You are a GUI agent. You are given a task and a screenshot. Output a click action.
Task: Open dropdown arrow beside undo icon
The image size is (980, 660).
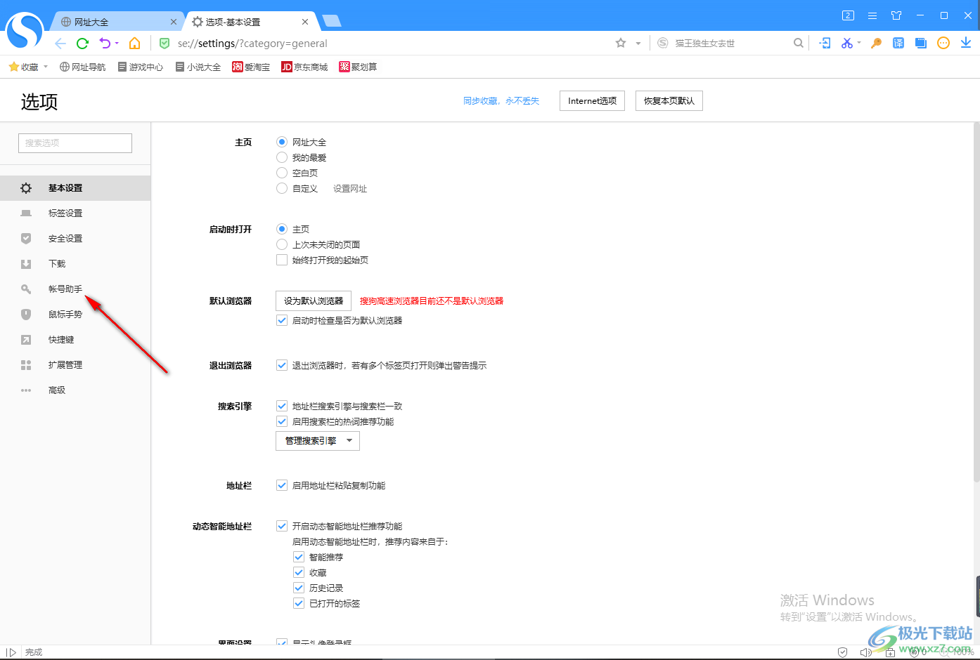click(x=117, y=44)
